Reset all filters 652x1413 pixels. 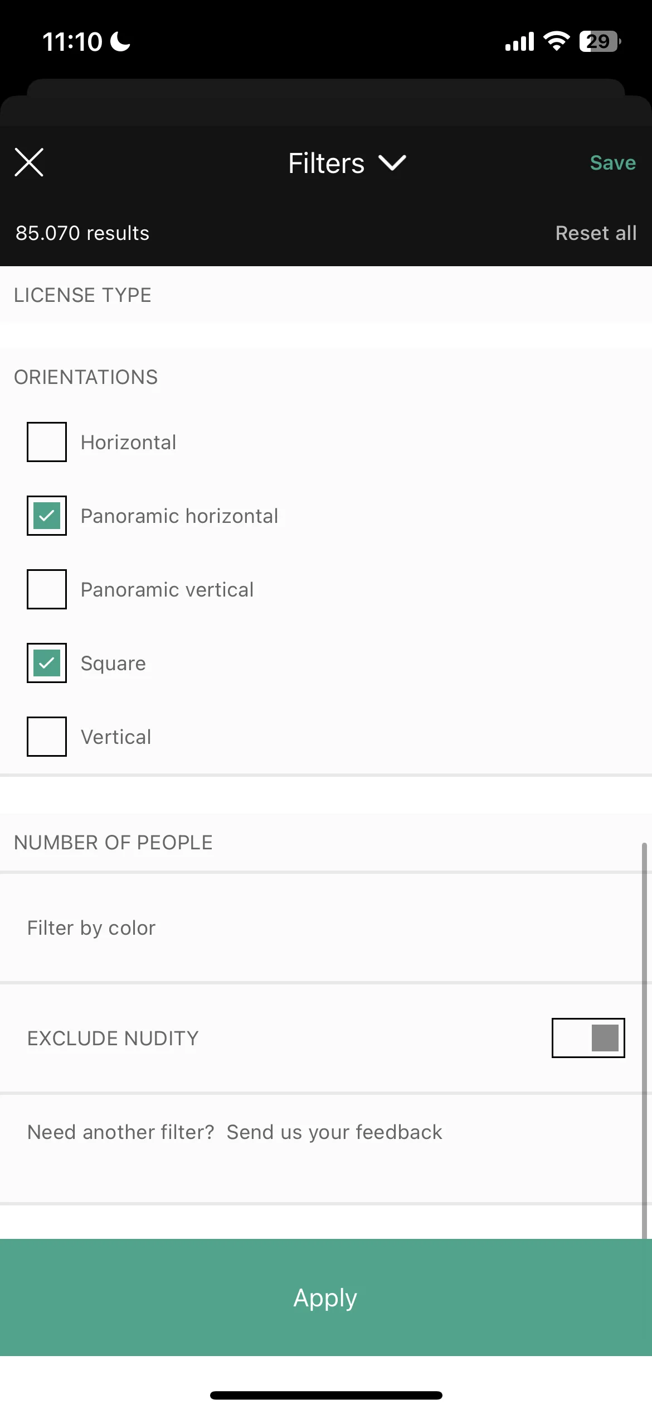[x=596, y=233]
